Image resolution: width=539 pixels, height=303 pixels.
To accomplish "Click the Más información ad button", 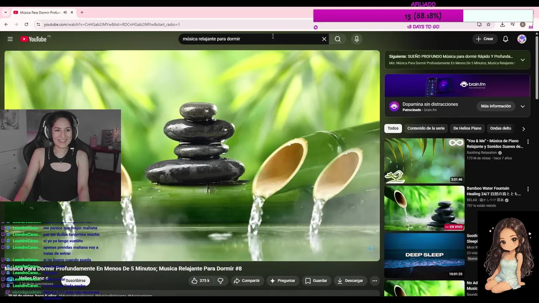I will tap(496, 106).
